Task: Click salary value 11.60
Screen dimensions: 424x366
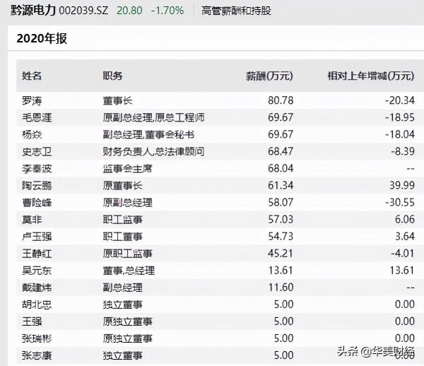Action: (x=281, y=288)
